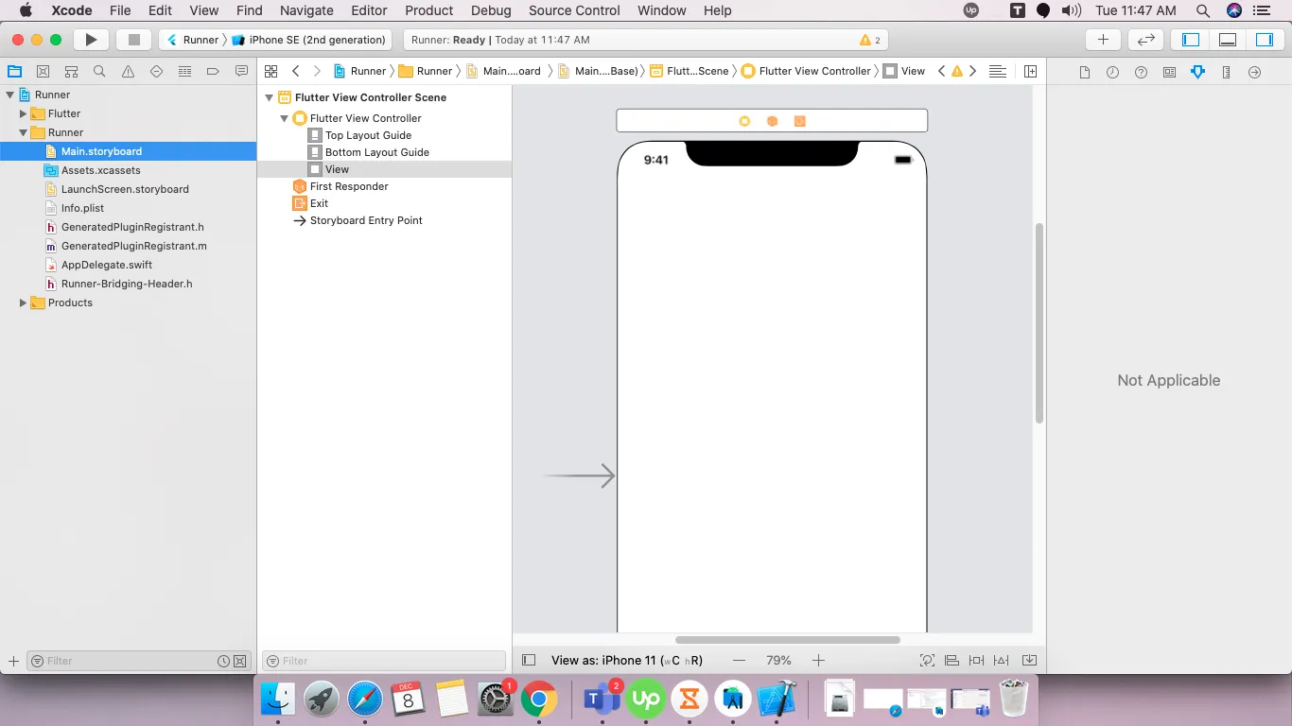Screen dimensions: 1292x726
Task: Click Update Frames button
Action: (928, 660)
